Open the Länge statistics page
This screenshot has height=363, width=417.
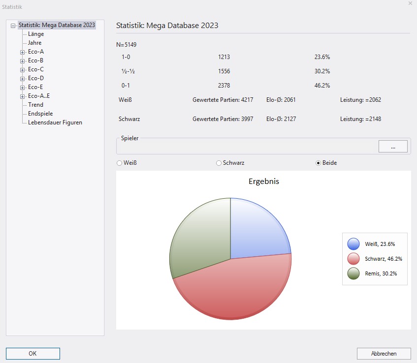tap(36, 34)
